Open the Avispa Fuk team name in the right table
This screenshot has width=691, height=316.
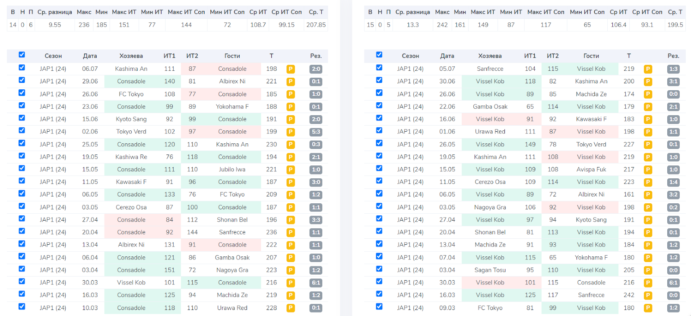click(591, 170)
